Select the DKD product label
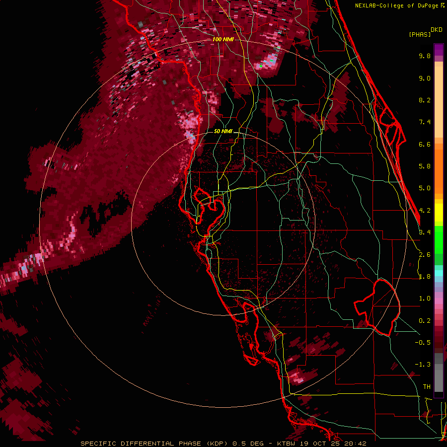This screenshot has height=447, width=447. [437, 30]
